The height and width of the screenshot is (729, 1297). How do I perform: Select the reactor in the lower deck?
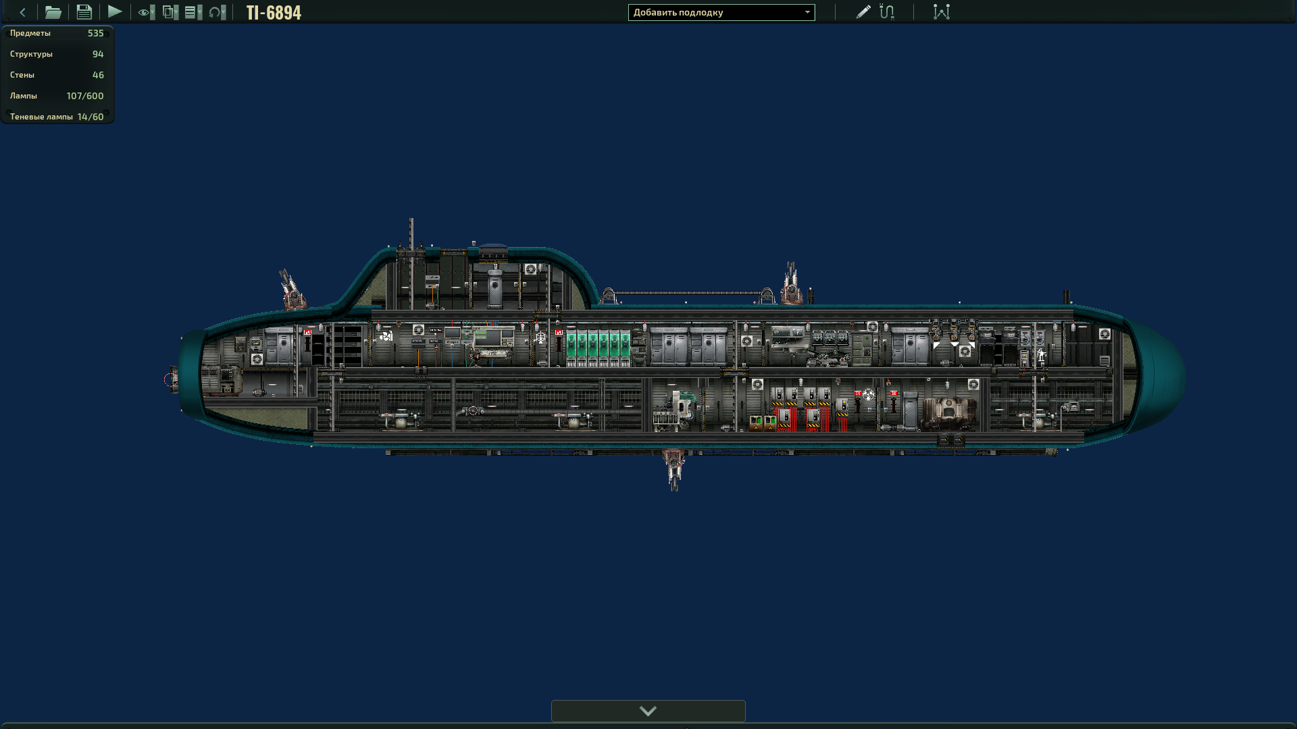pos(949,412)
